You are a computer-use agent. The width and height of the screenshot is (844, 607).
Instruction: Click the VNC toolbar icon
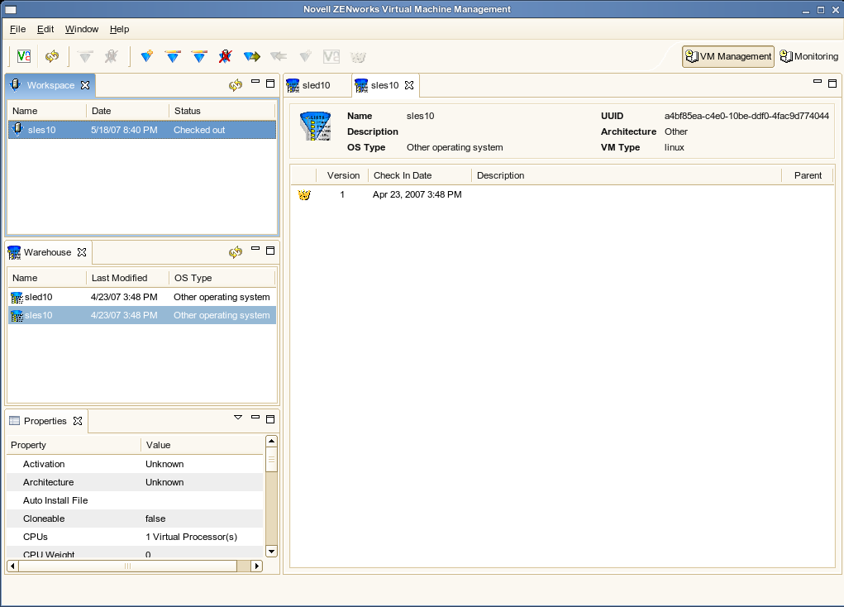point(24,56)
